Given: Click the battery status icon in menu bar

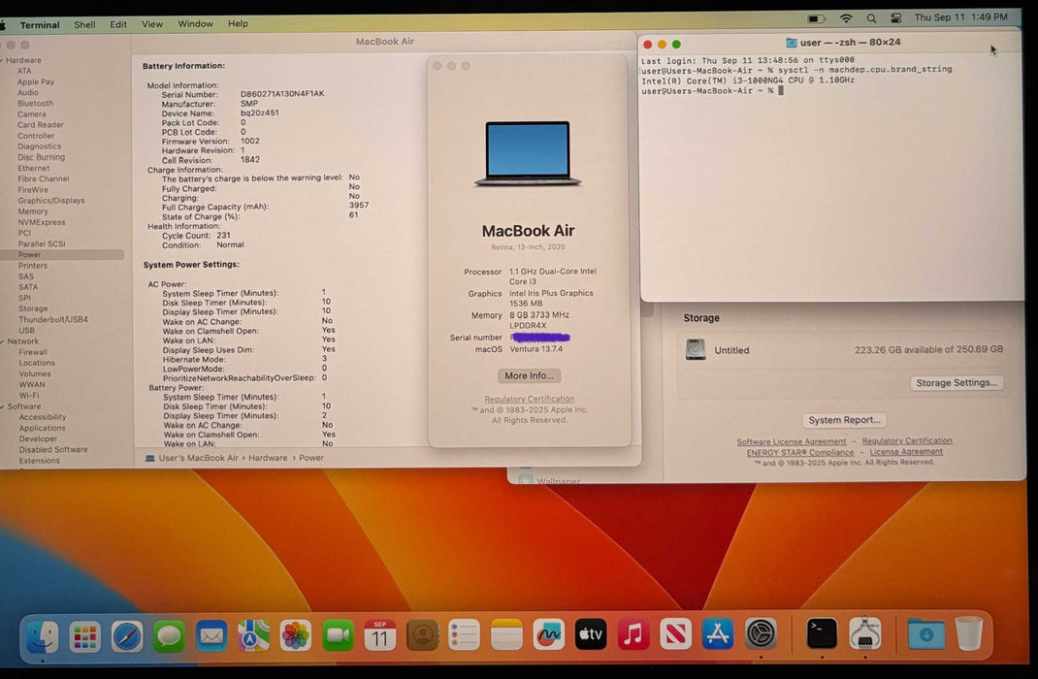Looking at the screenshot, I should [817, 18].
